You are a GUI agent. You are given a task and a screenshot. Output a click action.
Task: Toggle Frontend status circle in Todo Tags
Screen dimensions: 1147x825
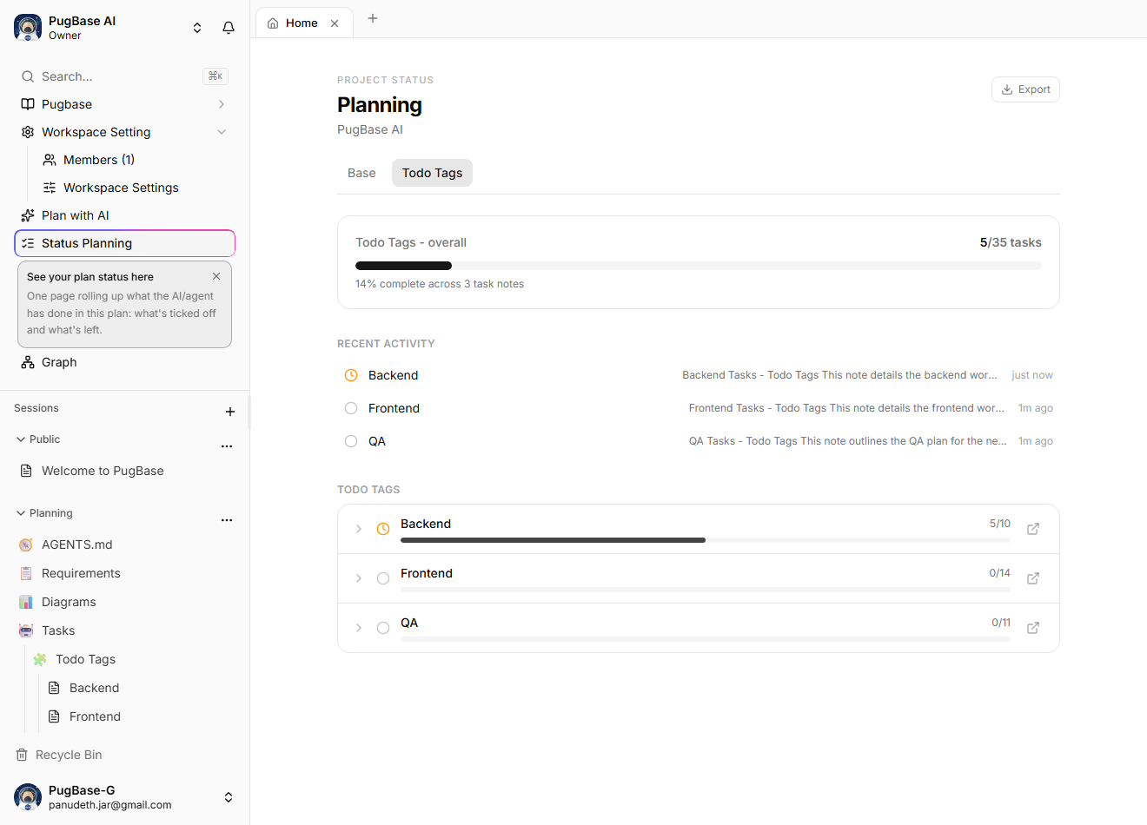383,578
